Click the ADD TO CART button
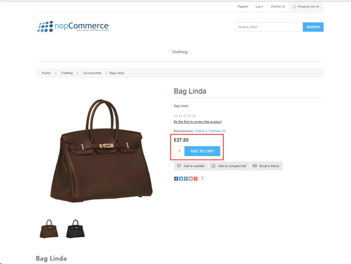The width and height of the screenshot is (351, 264). click(x=202, y=151)
